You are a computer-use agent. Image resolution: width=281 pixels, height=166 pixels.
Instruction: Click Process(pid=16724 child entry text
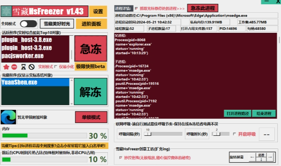tap(132, 66)
